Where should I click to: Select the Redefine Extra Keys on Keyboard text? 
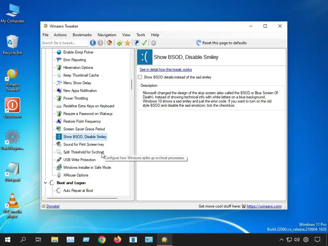click(x=89, y=106)
